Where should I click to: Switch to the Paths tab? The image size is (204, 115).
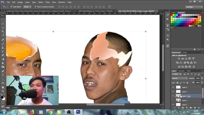pyautogui.click(x=189, y=71)
